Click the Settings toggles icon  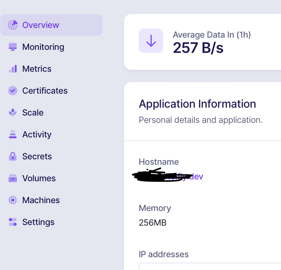tap(13, 222)
